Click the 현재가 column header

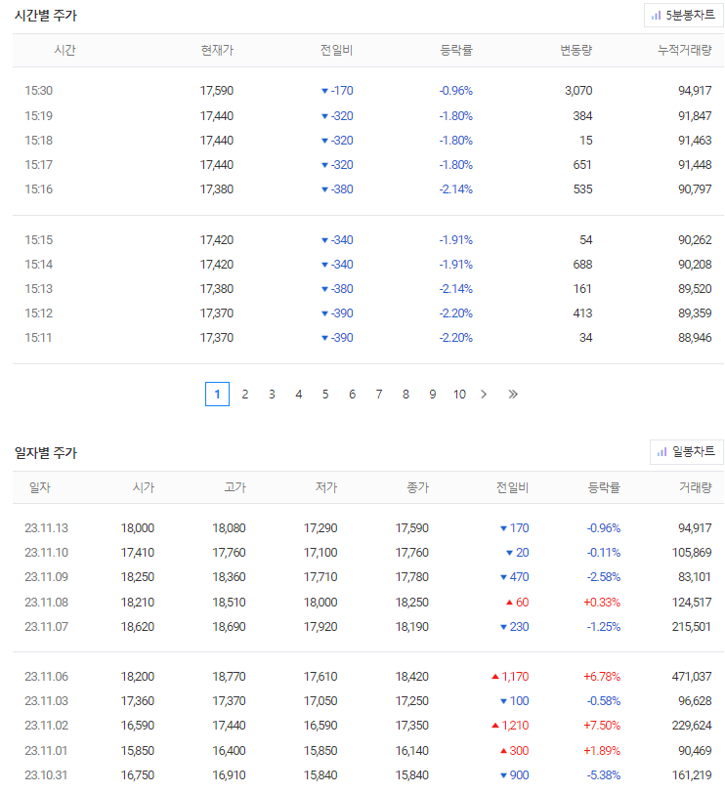217,50
